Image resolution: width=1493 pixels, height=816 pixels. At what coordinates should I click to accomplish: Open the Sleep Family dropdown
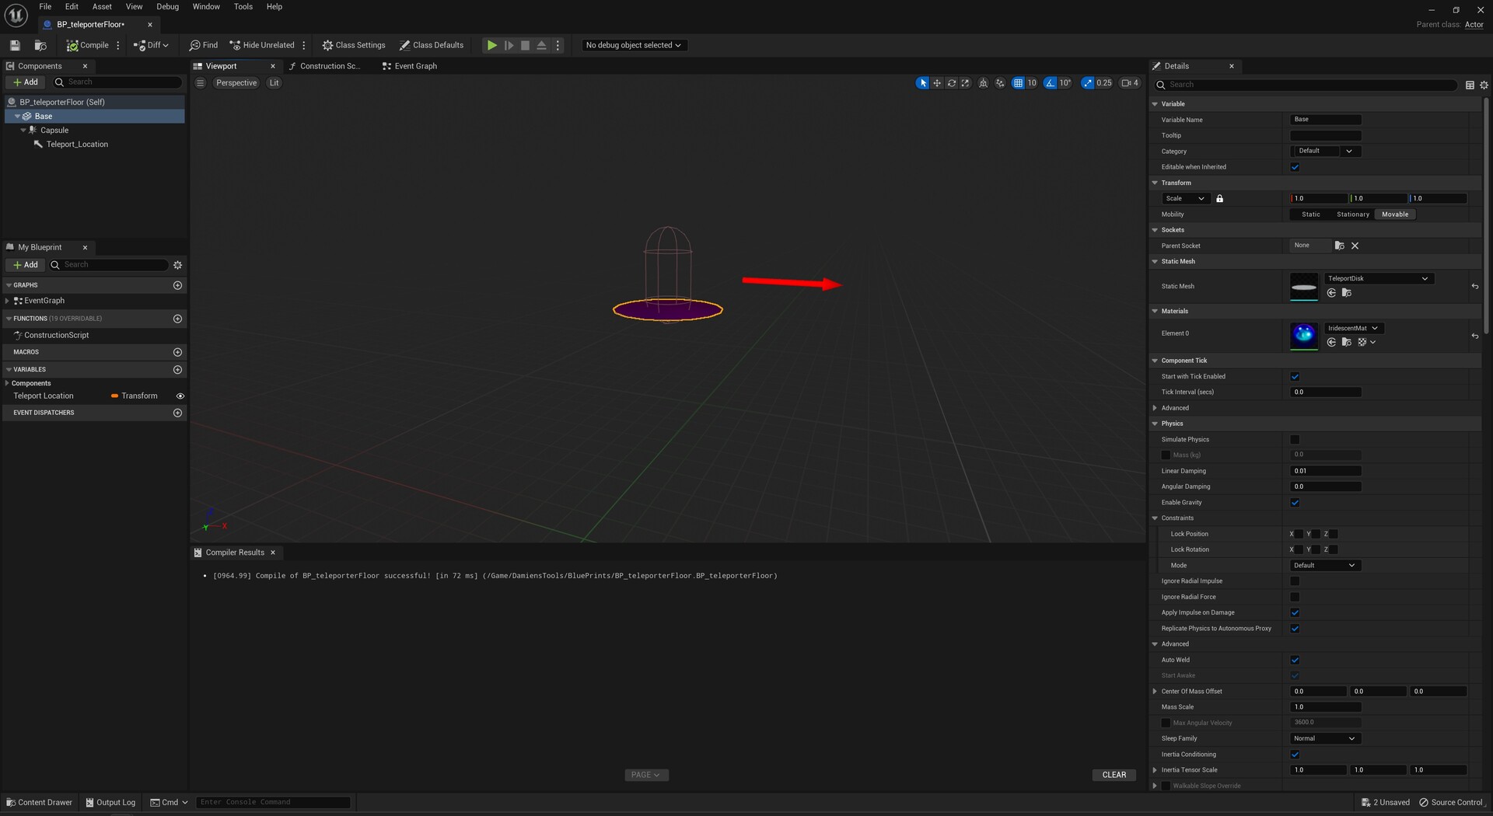(x=1324, y=738)
